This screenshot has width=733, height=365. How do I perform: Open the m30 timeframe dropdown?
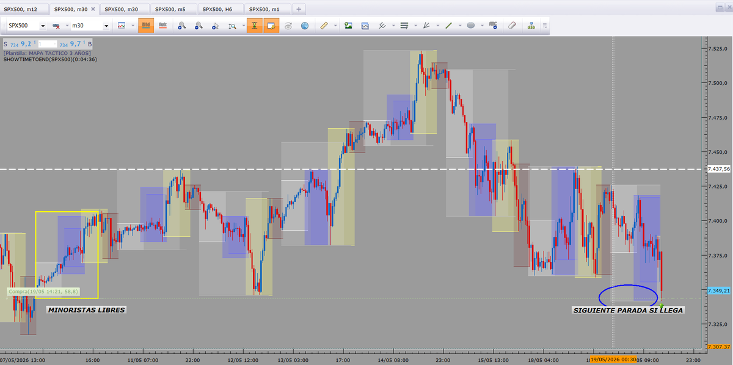(106, 26)
